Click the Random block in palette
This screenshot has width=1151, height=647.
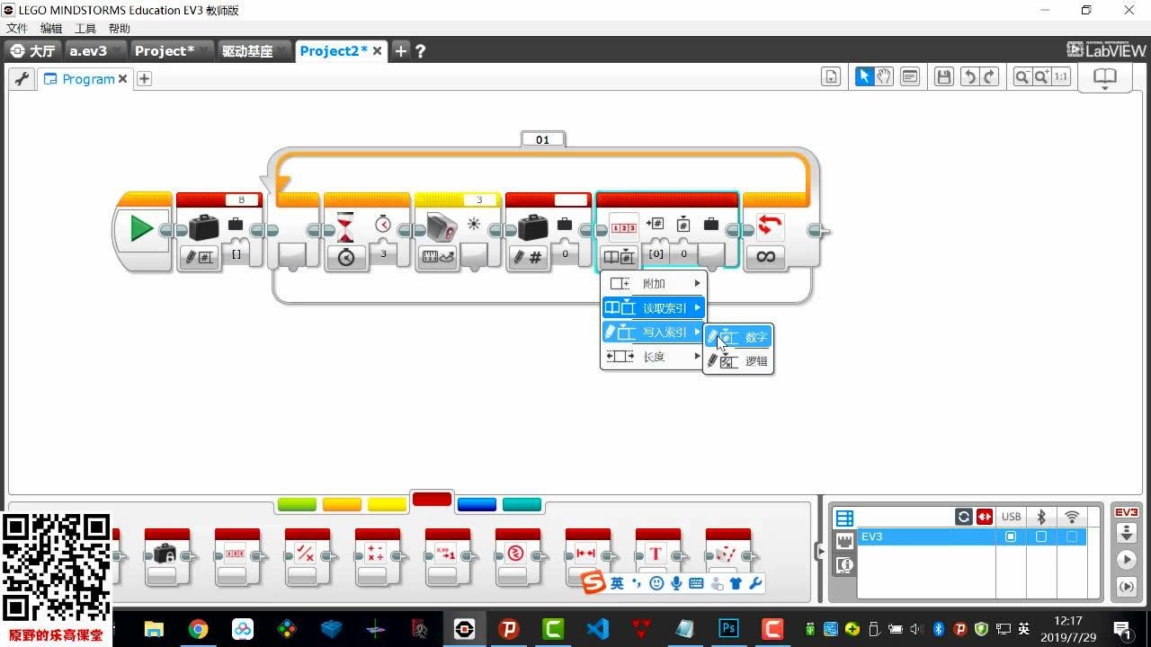(x=727, y=555)
